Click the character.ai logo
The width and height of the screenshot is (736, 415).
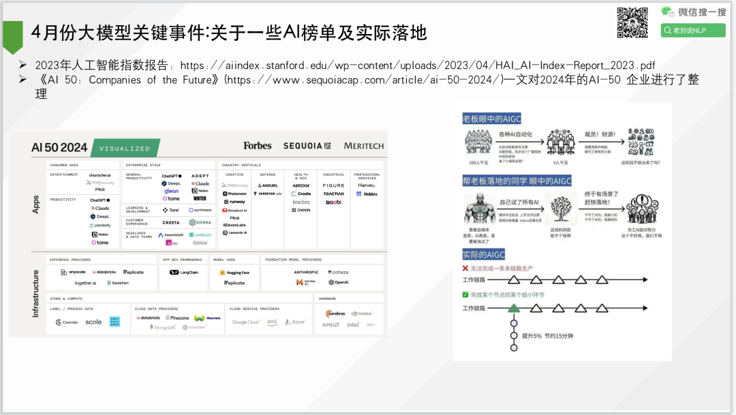(x=100, y=175)
